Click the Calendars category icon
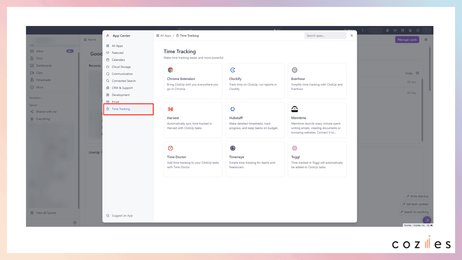 click(108, 60)
